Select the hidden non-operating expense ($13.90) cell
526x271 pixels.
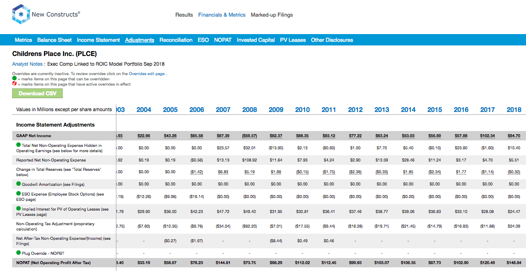(x=276, y=148)
